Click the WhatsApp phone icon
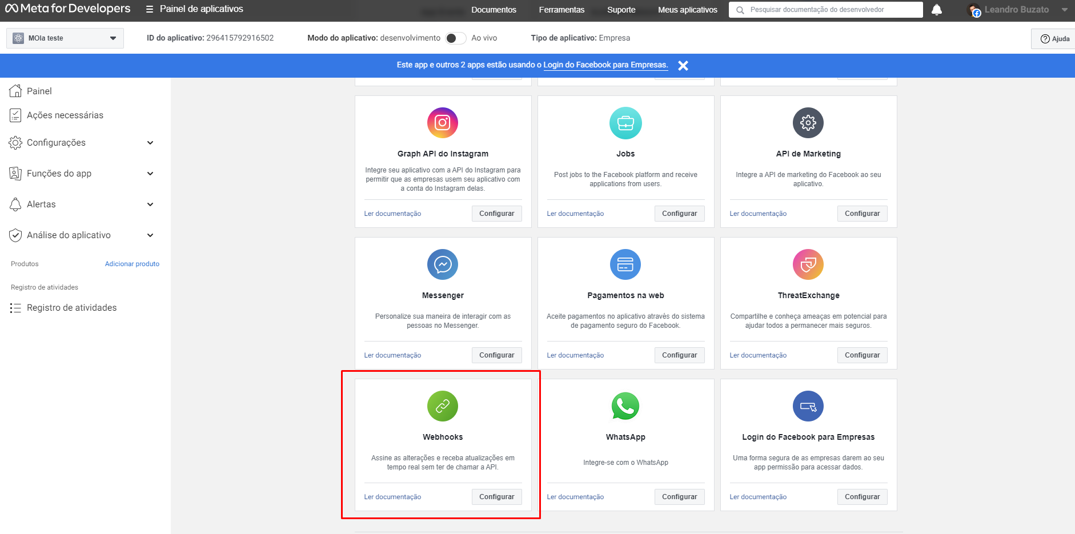The image size is (1075, 534). point(625,406)
